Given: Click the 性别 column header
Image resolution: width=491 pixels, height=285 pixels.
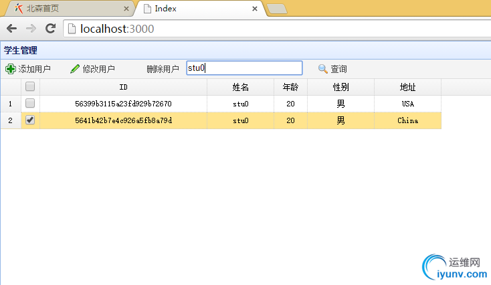Looking at the screenshot, I should point(340,87).
